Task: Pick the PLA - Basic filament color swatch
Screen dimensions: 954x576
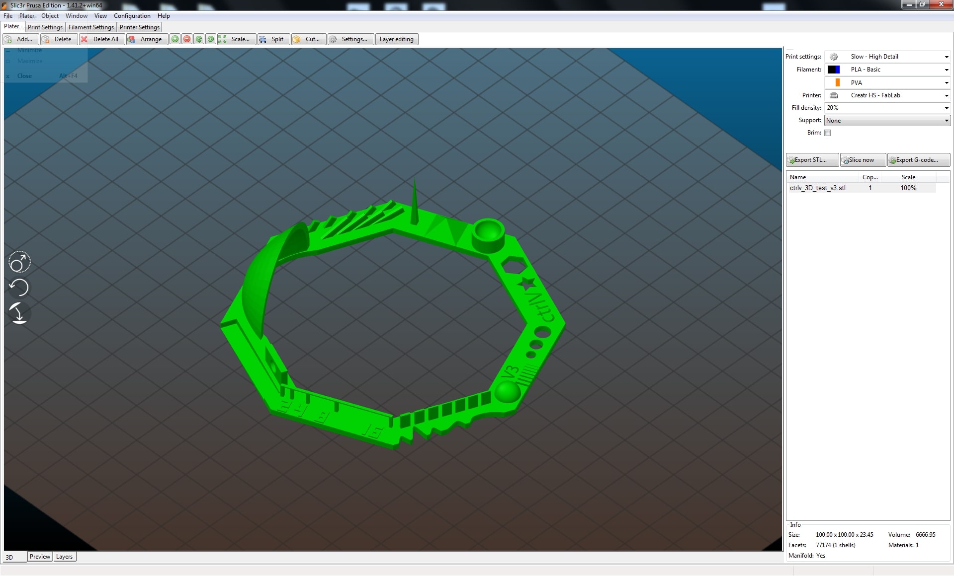Action: point(834,70)
